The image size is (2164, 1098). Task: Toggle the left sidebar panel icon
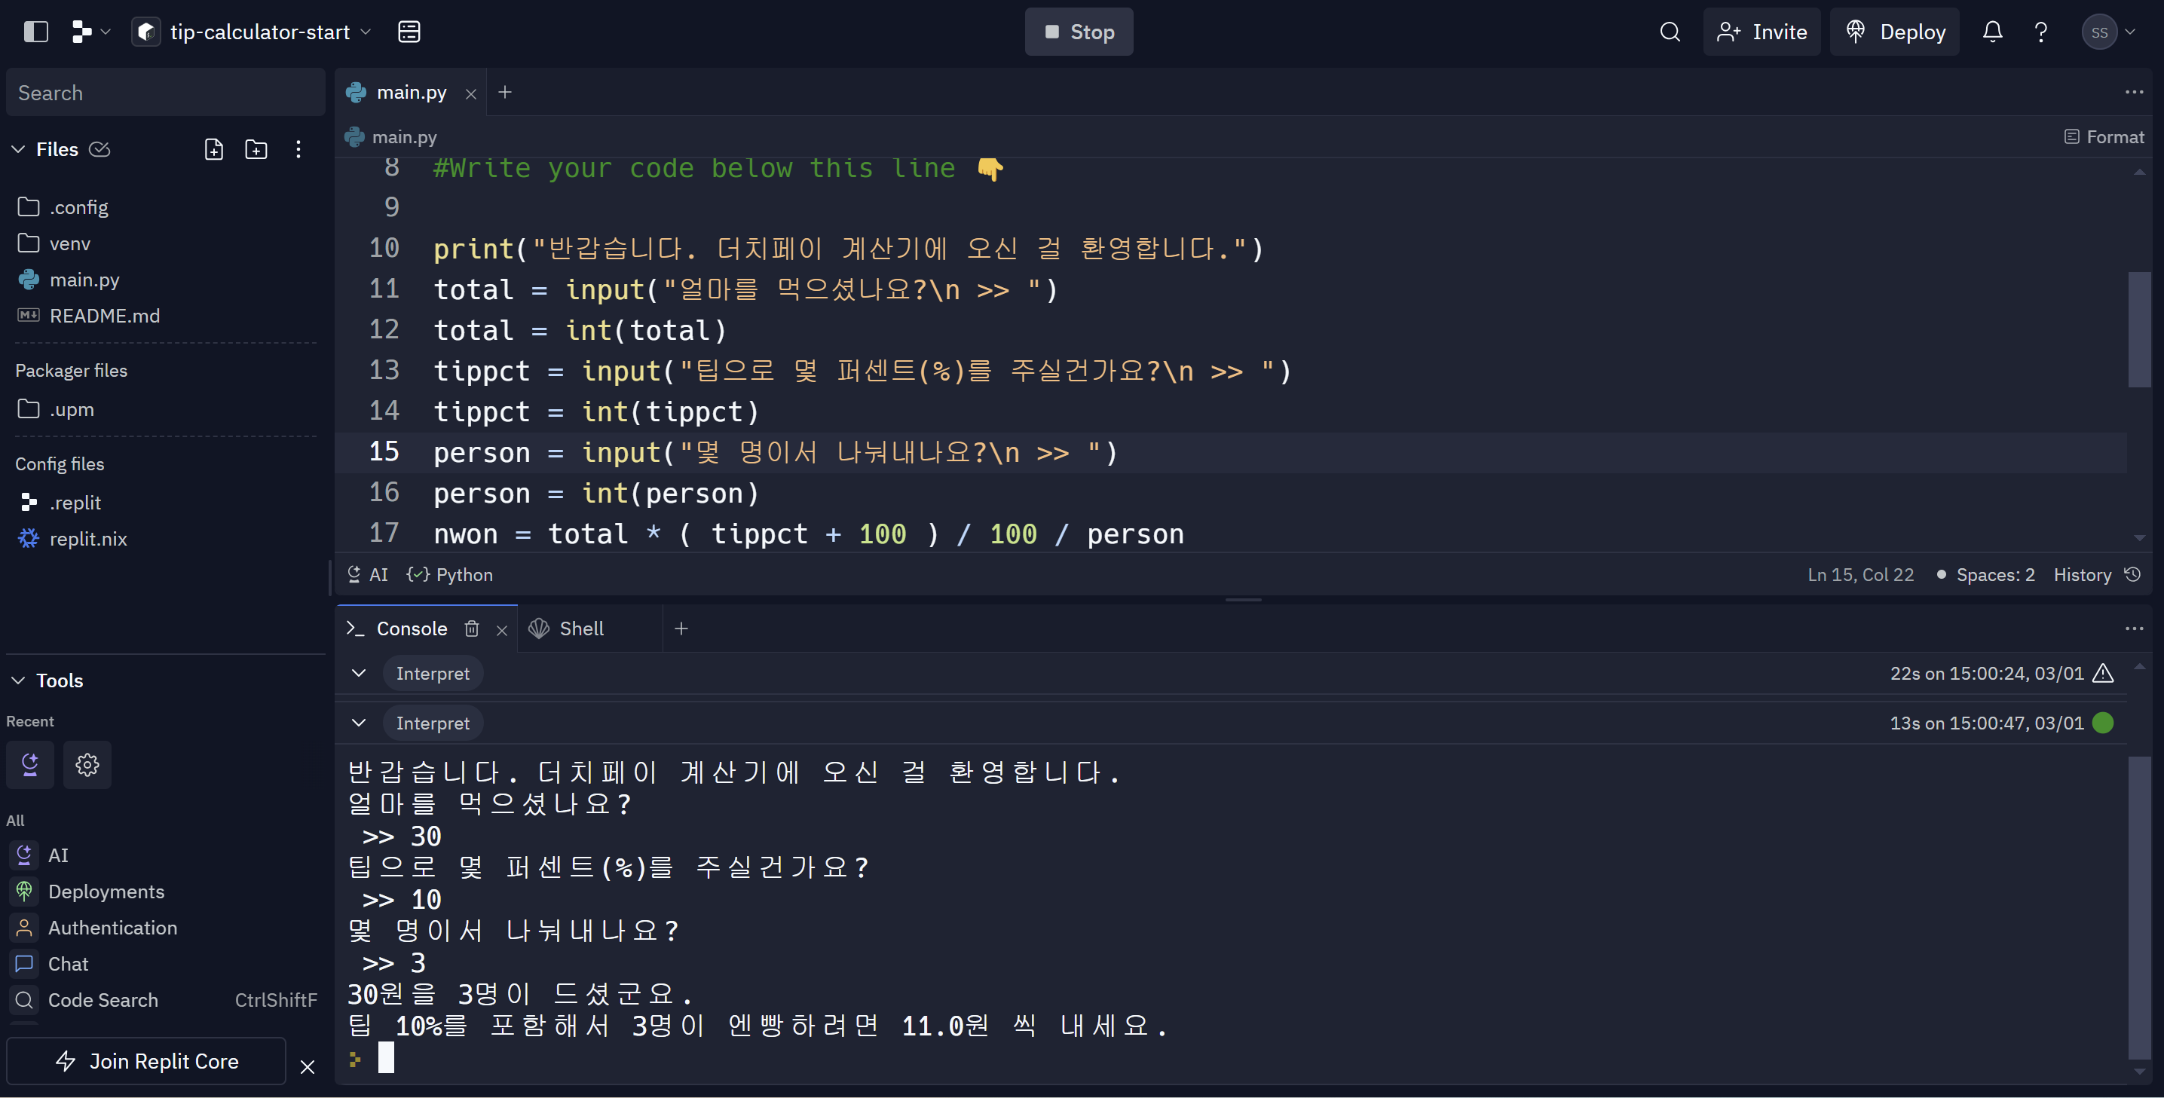(35, 32)
